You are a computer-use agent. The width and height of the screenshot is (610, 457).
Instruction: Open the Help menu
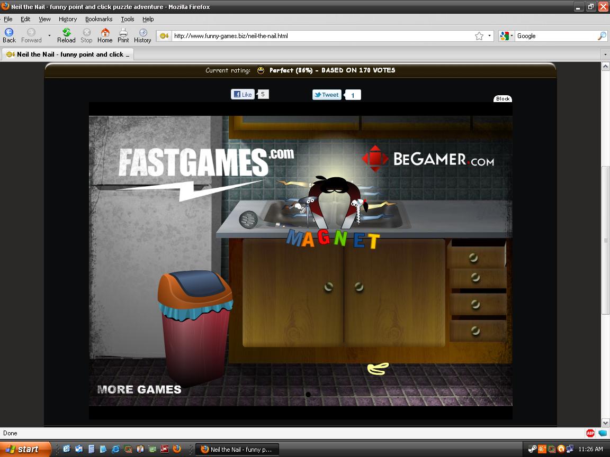coord(148,19)
